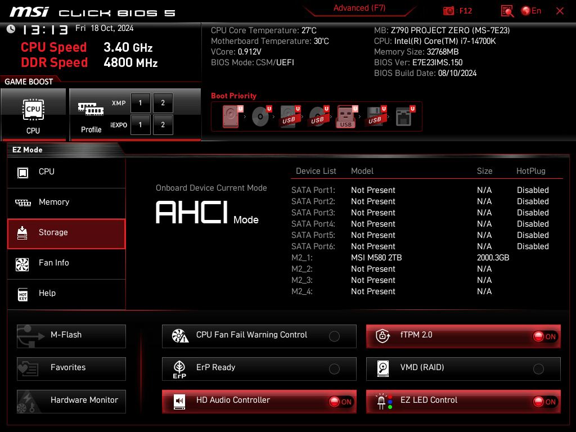576x432 pixels.
Task: Select the optical disc boot priority icon
Action: (261, 116)
